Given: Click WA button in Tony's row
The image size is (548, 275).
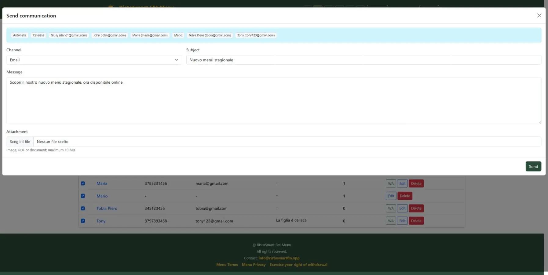Looking at the screenshot, I should [x=391, y=221].
